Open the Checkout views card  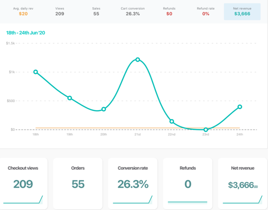click(x=23, y=183)
